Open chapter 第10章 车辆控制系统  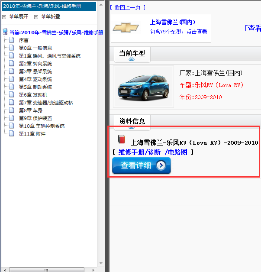point(42,126)
